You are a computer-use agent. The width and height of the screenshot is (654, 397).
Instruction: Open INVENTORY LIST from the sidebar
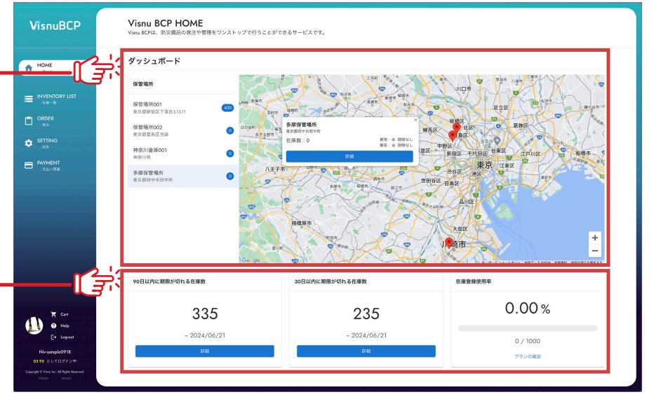tap(56, 98)
